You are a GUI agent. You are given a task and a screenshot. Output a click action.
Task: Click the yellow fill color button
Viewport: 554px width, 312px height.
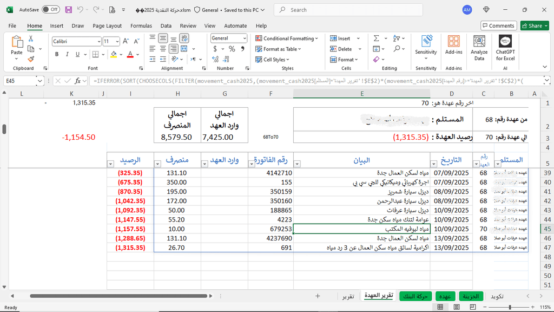(114, 55)
